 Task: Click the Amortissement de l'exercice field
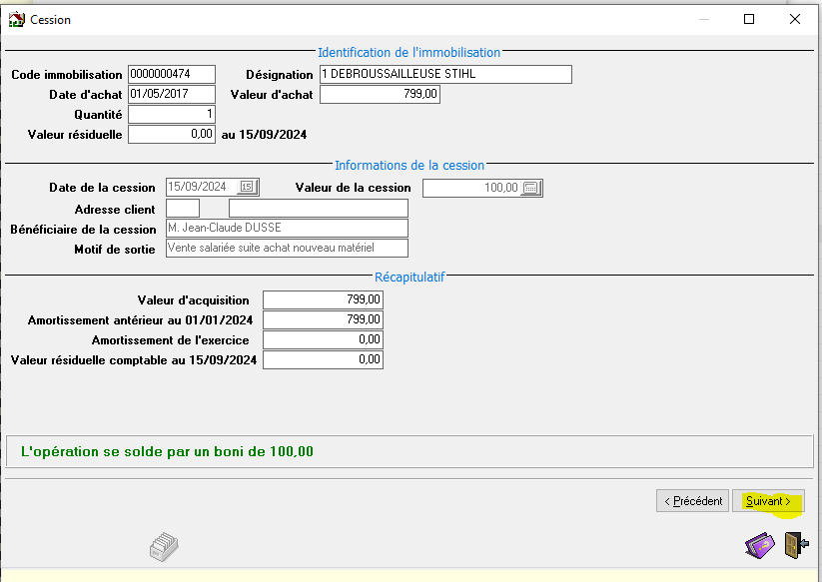(x=323, y=340)
